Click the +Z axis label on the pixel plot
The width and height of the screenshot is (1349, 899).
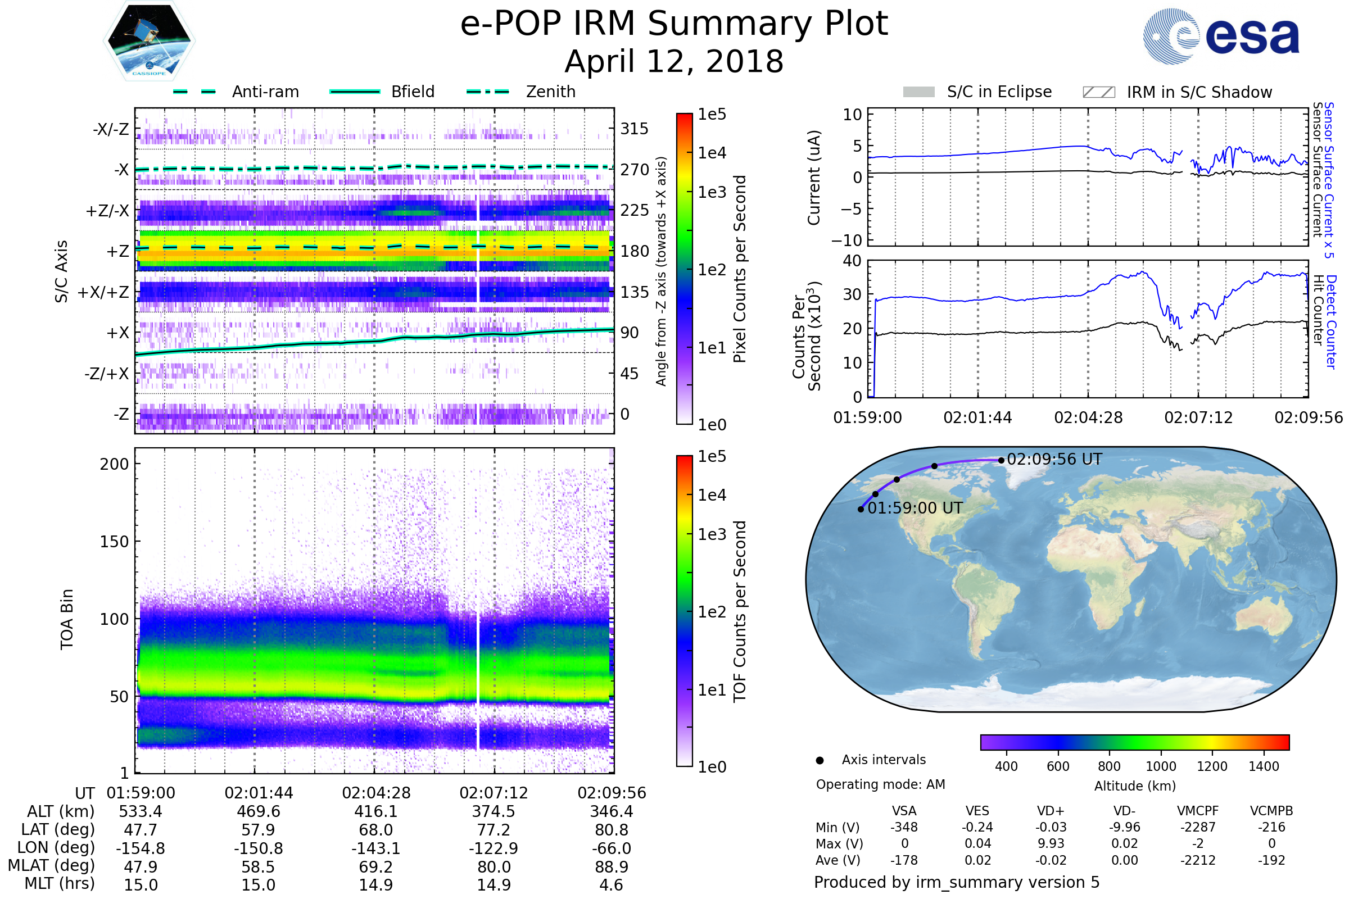point(118,251)
